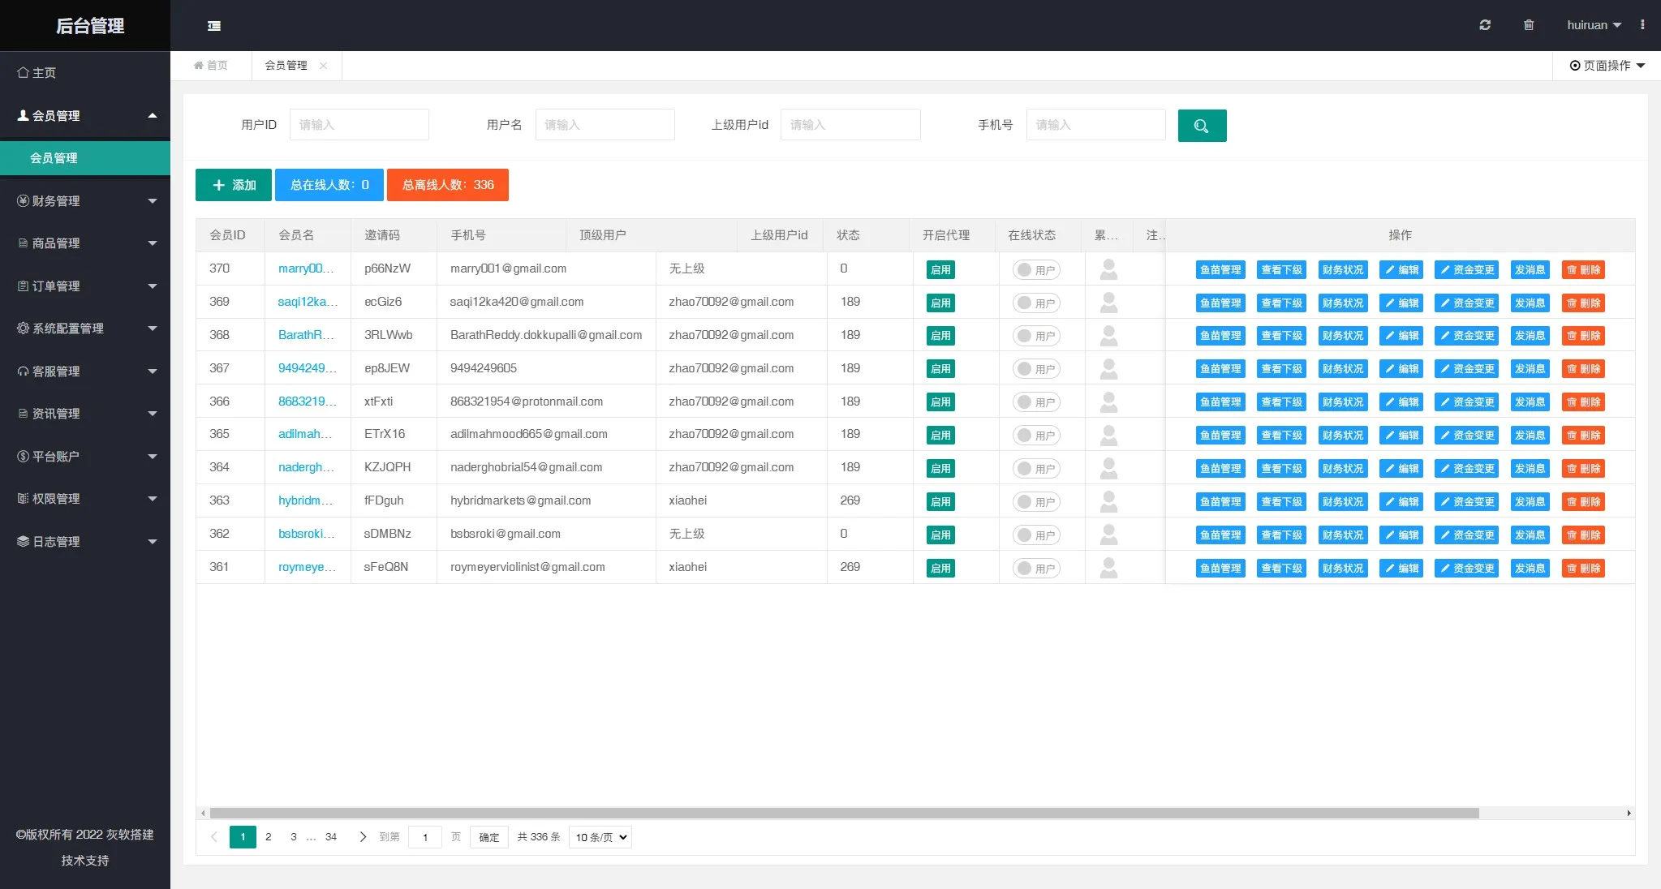Click the horizontal table scrollbar
The width and height of the screenshot is (1661, 889).
(844, 813)
